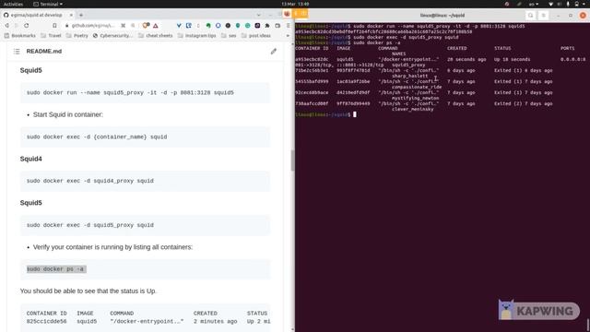590x332 pixels.
Task: Click mystifying_newton container name in terminal
Action: click(x=416, y=99)
